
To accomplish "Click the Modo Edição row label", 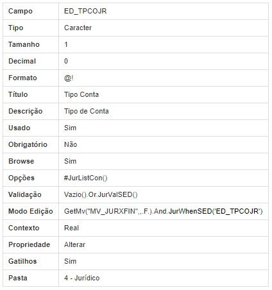I will point(31,211).
